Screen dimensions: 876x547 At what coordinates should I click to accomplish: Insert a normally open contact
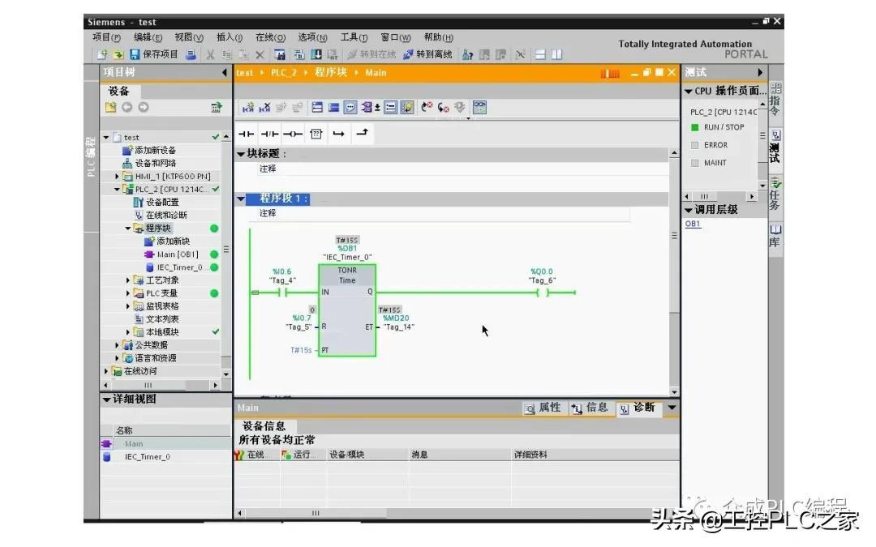pos(247,134)
